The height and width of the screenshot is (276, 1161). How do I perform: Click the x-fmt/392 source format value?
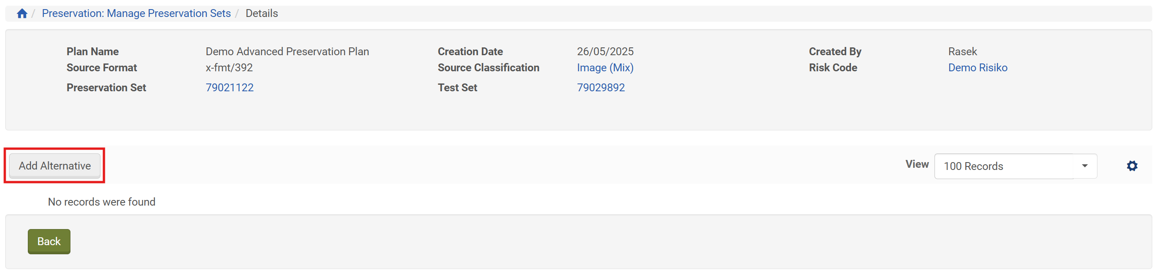coord(229,68)
